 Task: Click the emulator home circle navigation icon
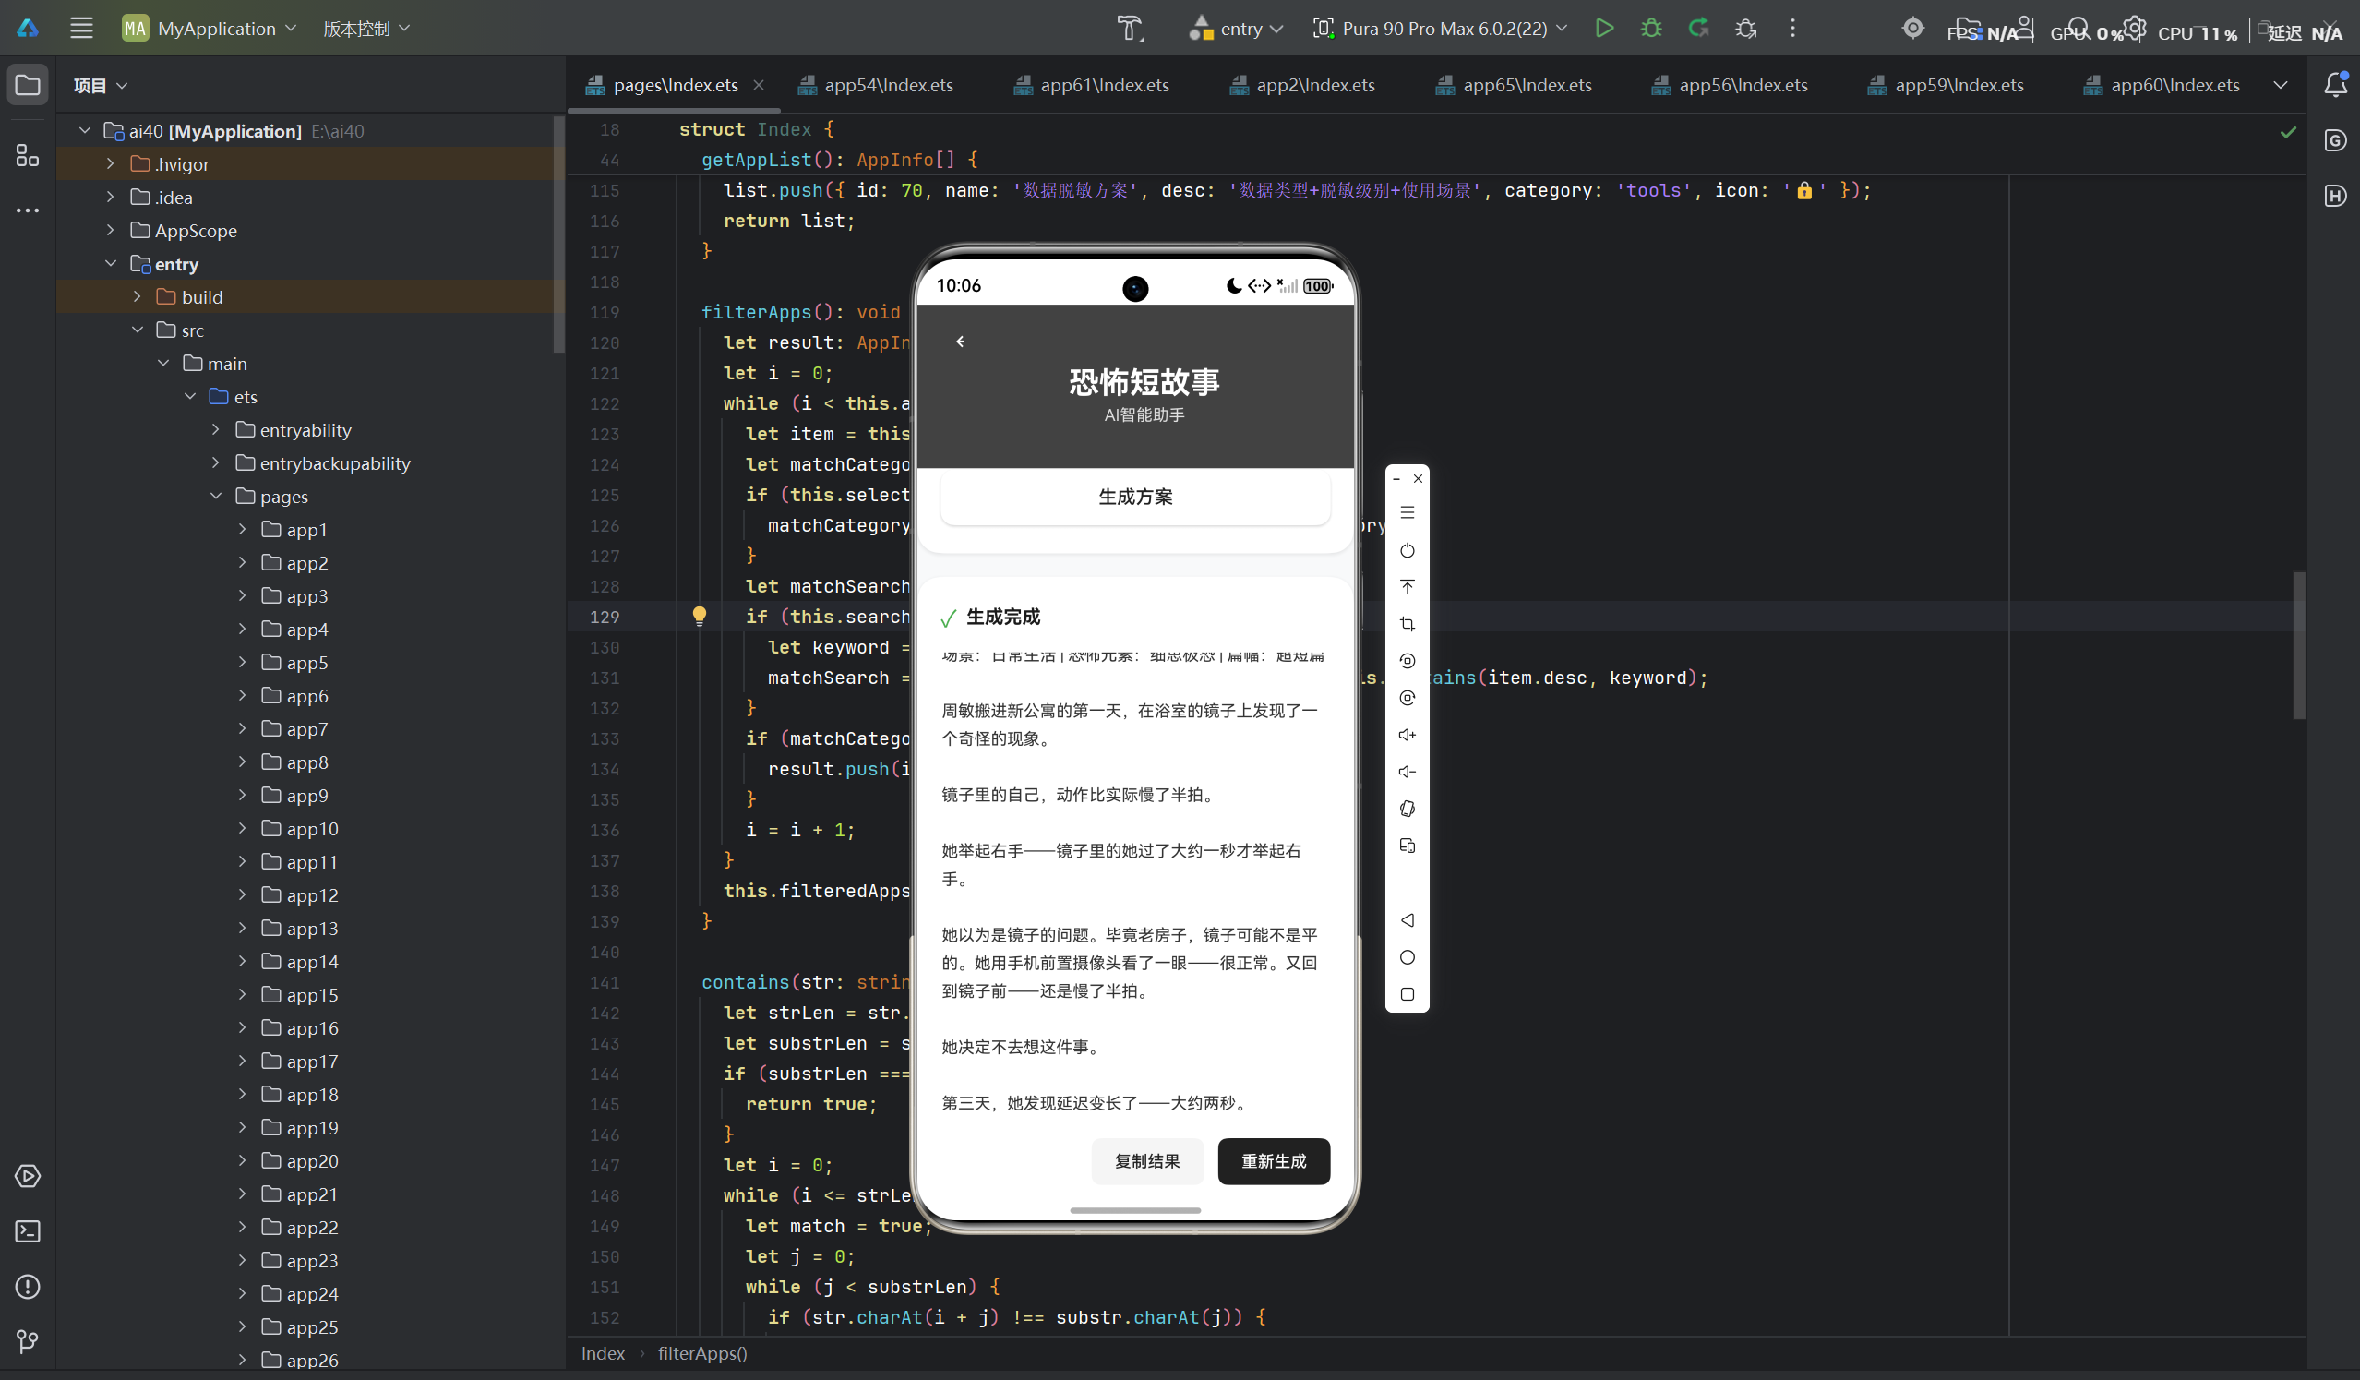(x=1407, y=956)
